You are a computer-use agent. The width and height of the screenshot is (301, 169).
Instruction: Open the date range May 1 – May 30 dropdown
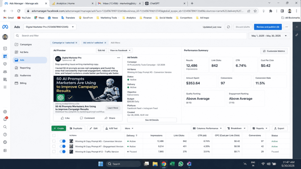coord(269,36)
